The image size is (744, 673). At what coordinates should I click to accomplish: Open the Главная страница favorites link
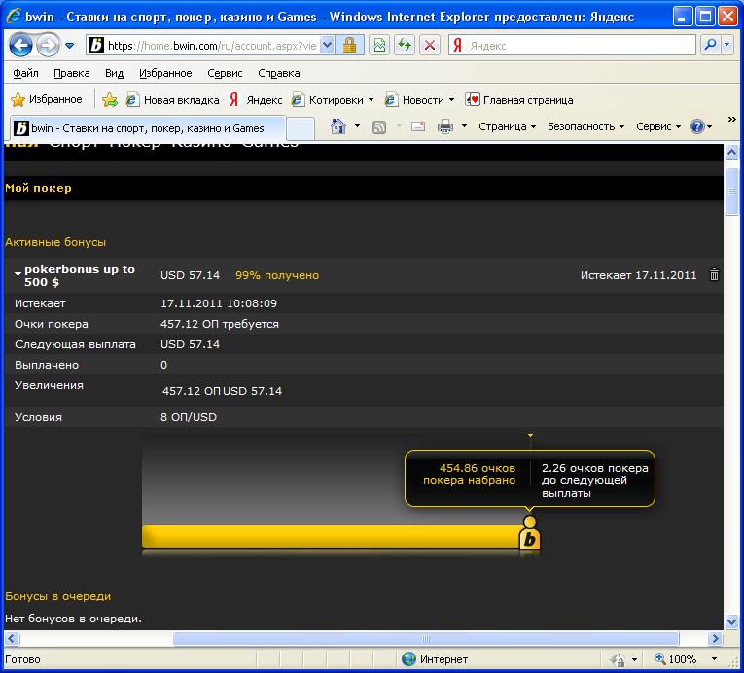519,100
